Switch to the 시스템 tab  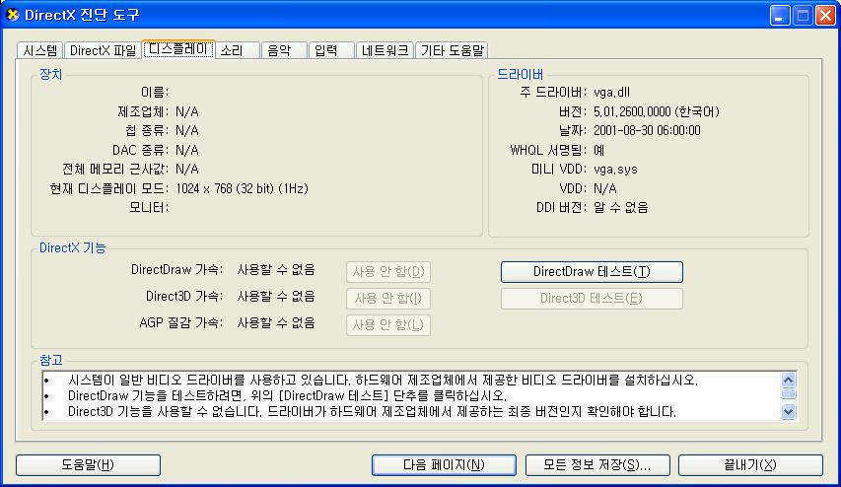(x=40, y=50)
